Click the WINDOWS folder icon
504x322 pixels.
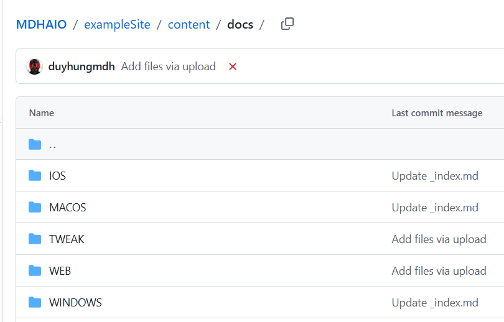(x=35, y=302)
